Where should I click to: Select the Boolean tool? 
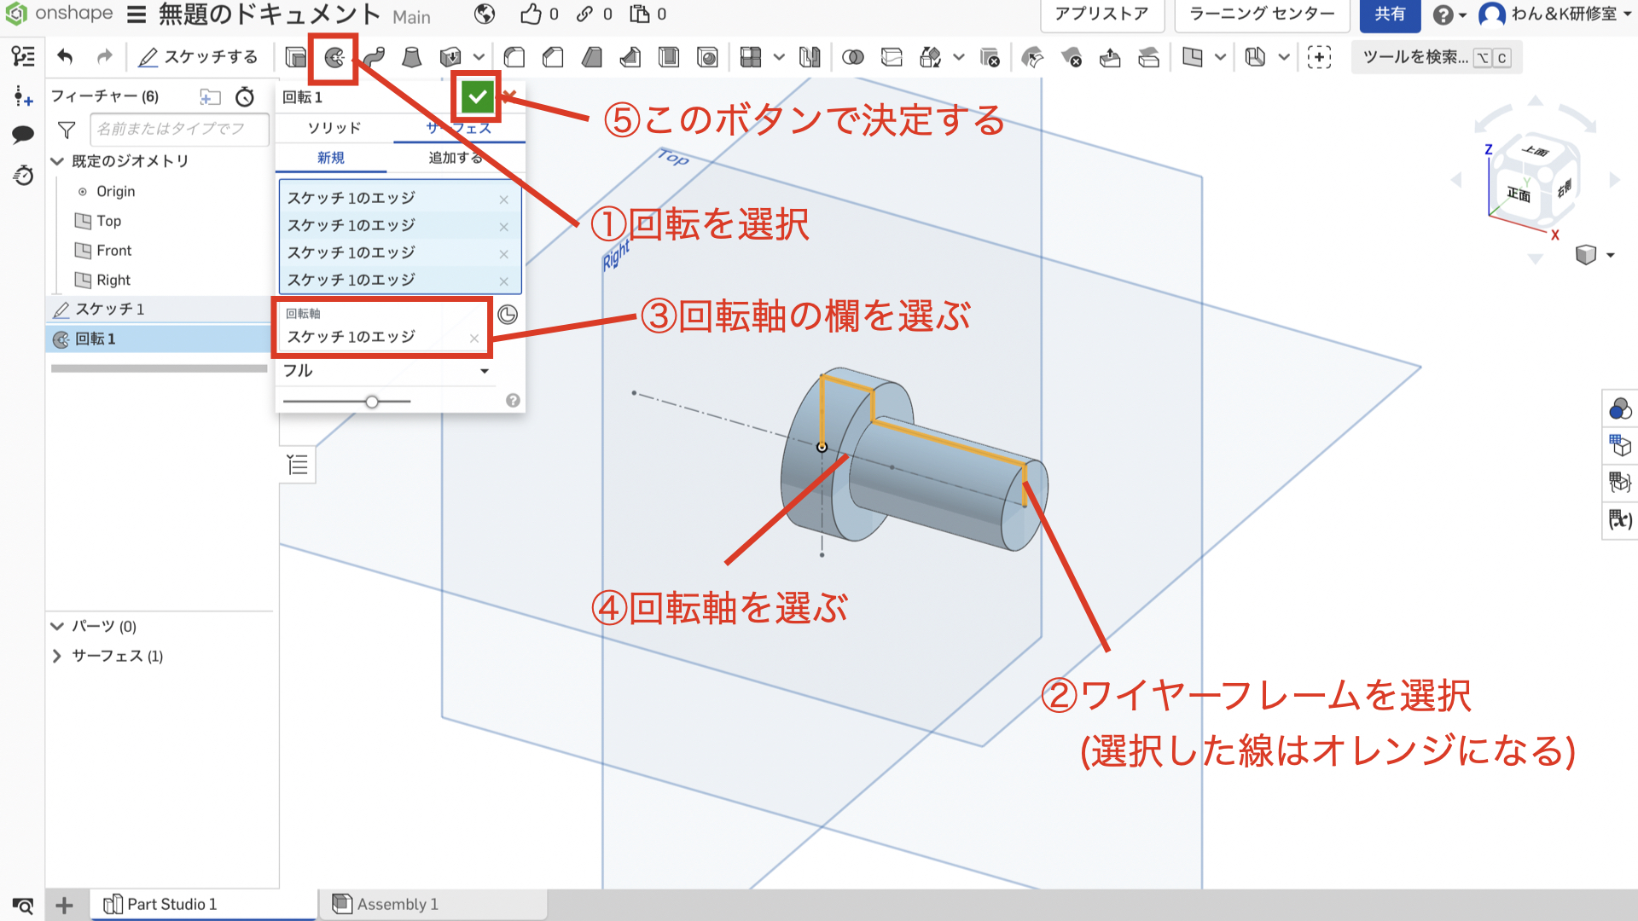pyautogui.click(x=852, y=57)
